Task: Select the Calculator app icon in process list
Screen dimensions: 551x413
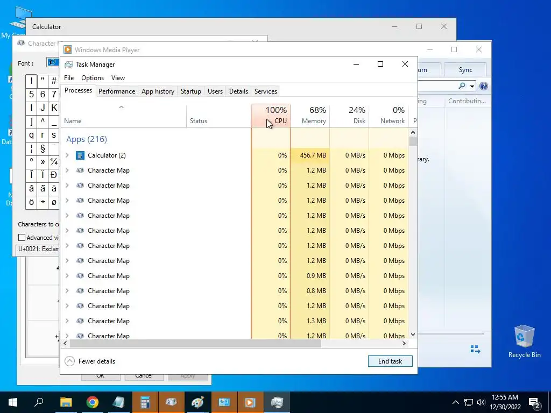Action: coord(80,155)
